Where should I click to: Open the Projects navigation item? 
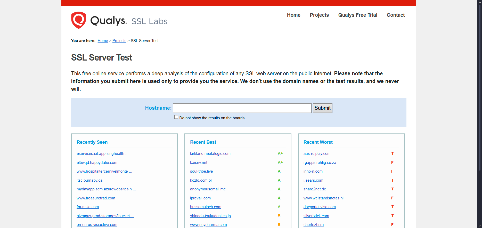click(319, 15)
